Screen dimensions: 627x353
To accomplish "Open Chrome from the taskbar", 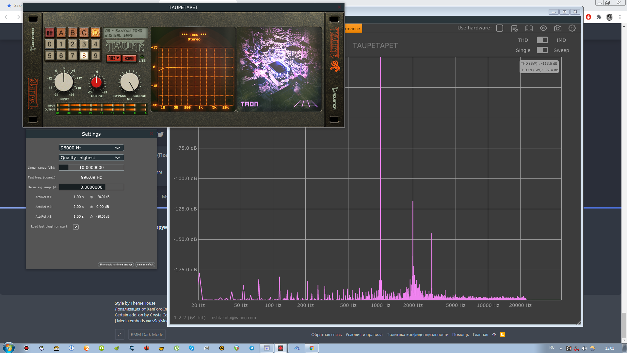I will [312, 348].
